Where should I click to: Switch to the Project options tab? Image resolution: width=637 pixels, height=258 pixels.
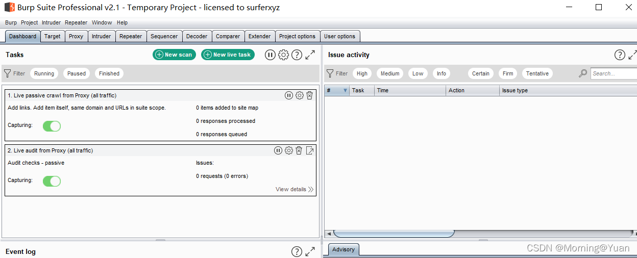click(298, 36)
